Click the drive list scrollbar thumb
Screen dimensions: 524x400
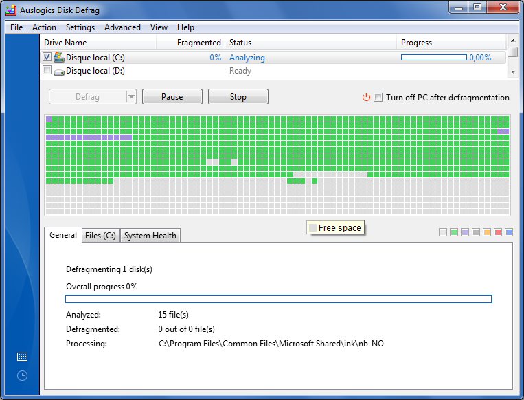[x=513, y=52]
